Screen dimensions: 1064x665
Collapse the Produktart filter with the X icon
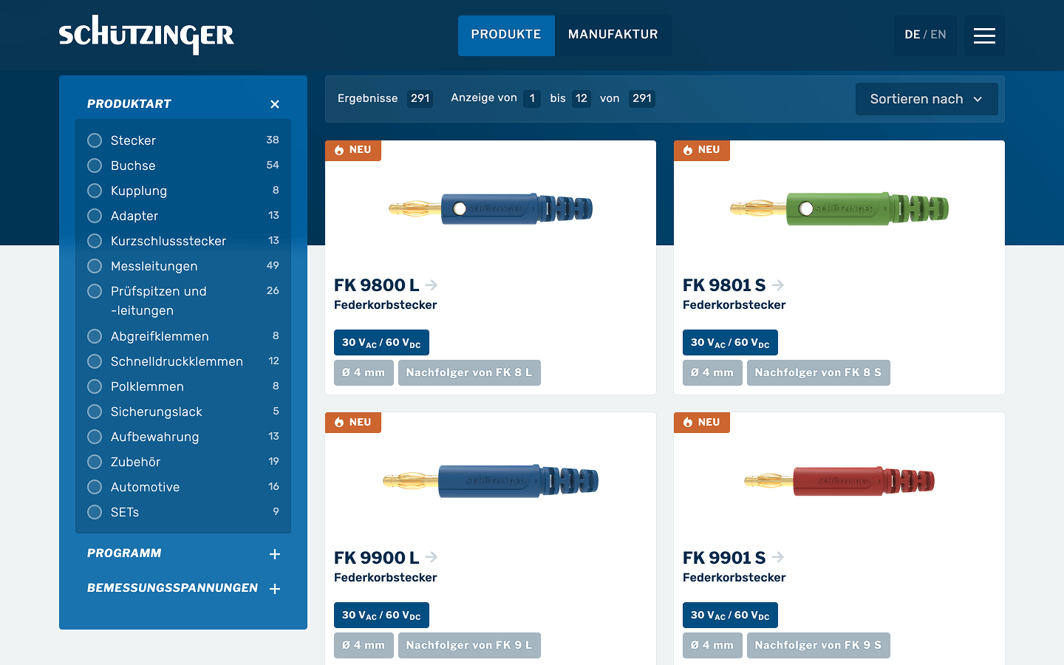pyautogui.click(x=275, y=104)
